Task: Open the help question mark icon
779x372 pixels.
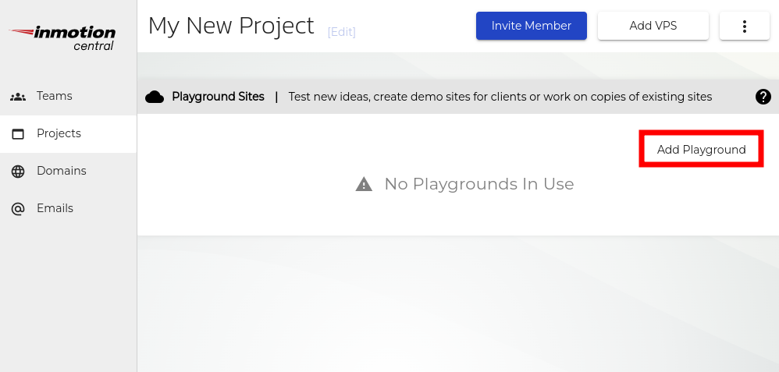Action: coord(763,97)
